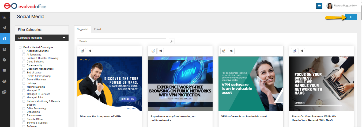
Task: Check the Cybersecurity category checkbox
Action: [x=24, y=65]
